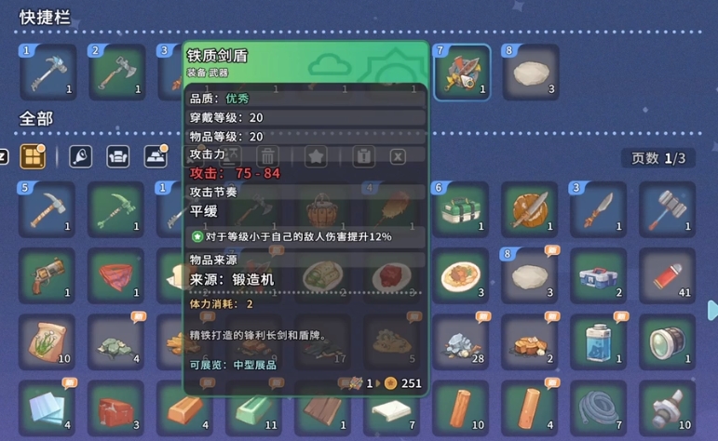The width and height of the screenshot is (718, 441).
Task: Select the coiled hose stack of 7
Action: pyautogui.click(x=599, y=408)
